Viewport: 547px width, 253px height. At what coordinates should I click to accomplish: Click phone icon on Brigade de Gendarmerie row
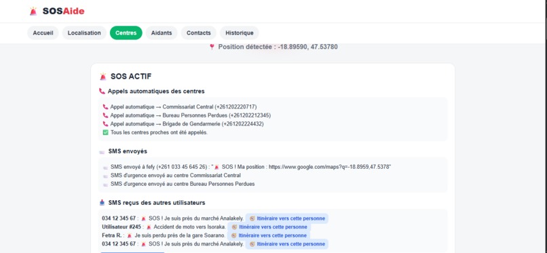(x=105, y=124)
